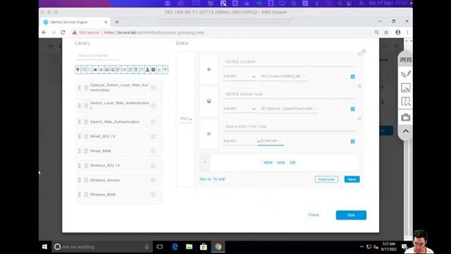451x254 pixels.
Task: Open the AND operator dropdown
Action: (x=186, y=119)
